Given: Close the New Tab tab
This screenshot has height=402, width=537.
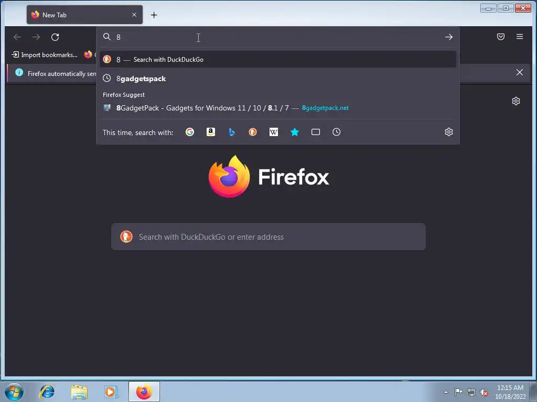Looking at the screenshot, I should [x=134, y=15].
